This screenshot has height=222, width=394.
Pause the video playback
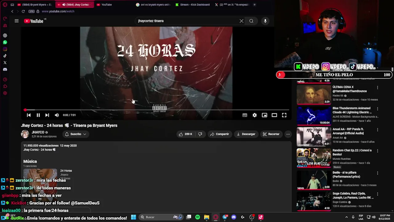click(38, 115)
